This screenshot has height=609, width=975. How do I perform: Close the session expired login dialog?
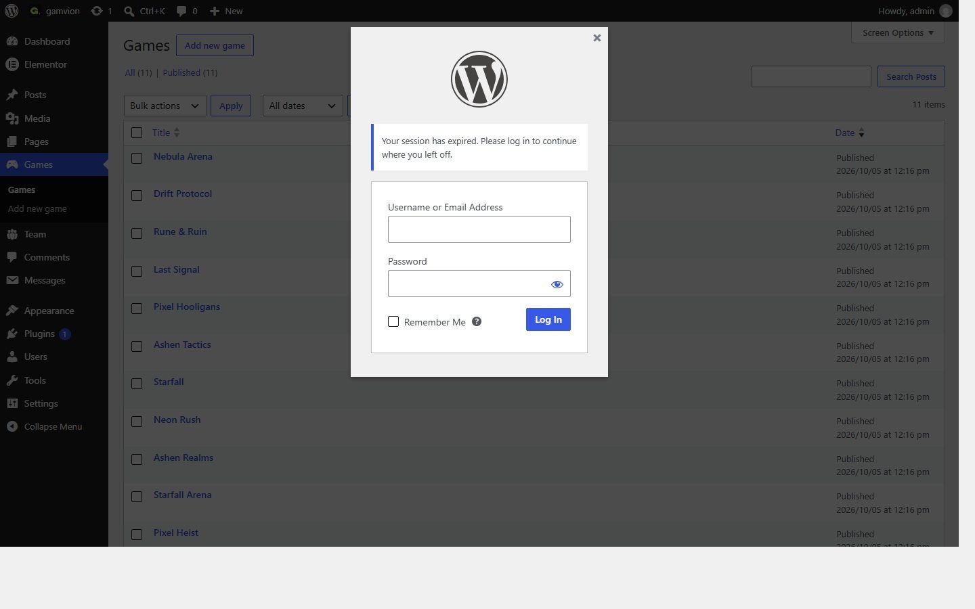[x=597, y=38]
